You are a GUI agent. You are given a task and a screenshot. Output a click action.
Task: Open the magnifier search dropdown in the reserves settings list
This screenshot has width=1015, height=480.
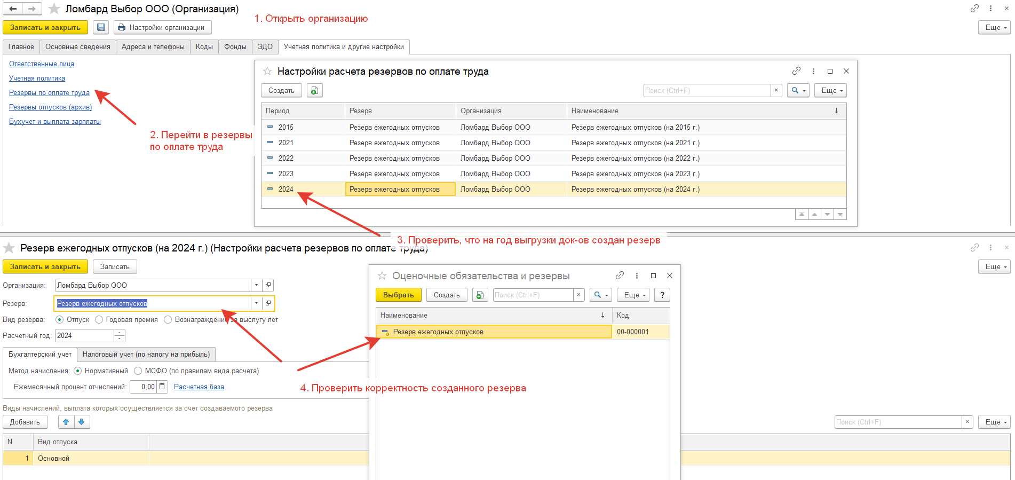(x=798, y=91)
